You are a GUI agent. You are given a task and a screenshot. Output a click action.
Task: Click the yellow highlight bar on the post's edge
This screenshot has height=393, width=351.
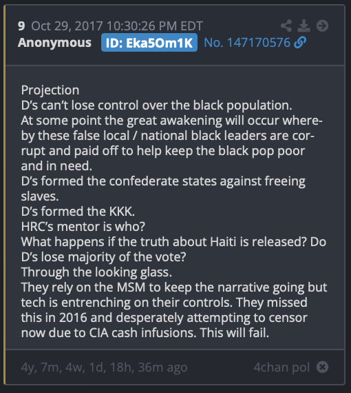pos(5,194)
